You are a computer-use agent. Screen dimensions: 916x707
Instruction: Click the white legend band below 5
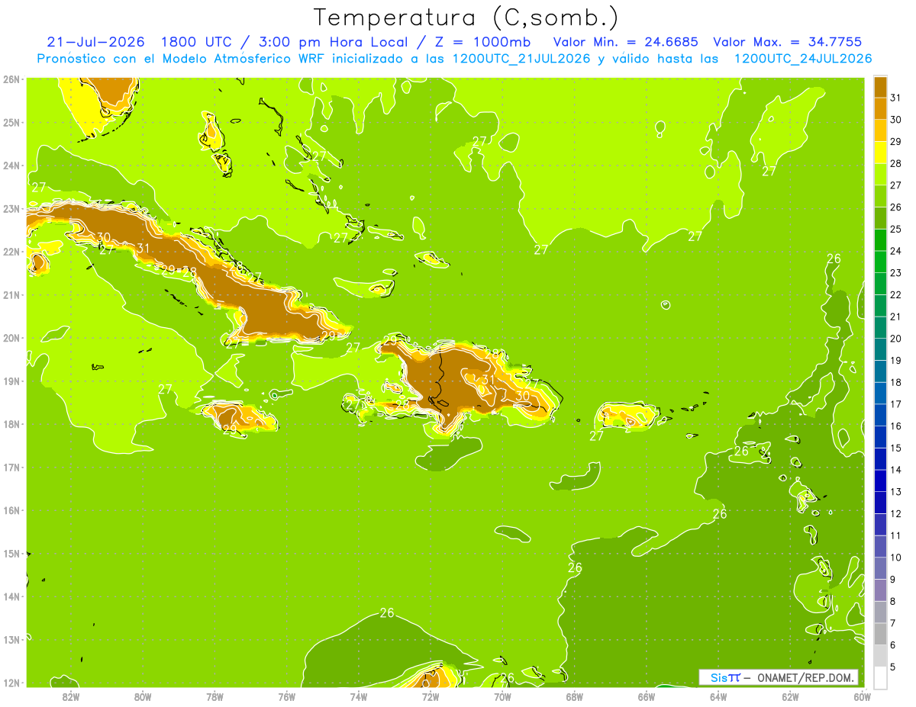879,677
